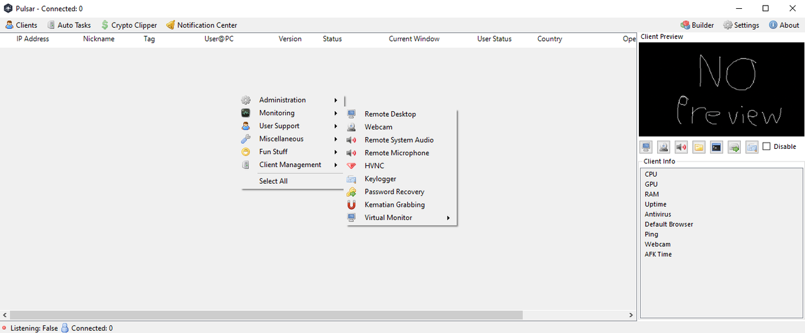
Task: Click the Pulsar app icon in title bar
Action: 8,8
